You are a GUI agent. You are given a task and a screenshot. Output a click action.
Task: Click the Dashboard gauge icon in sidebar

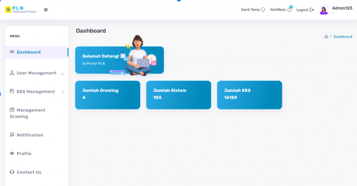[x=12, y=52]
